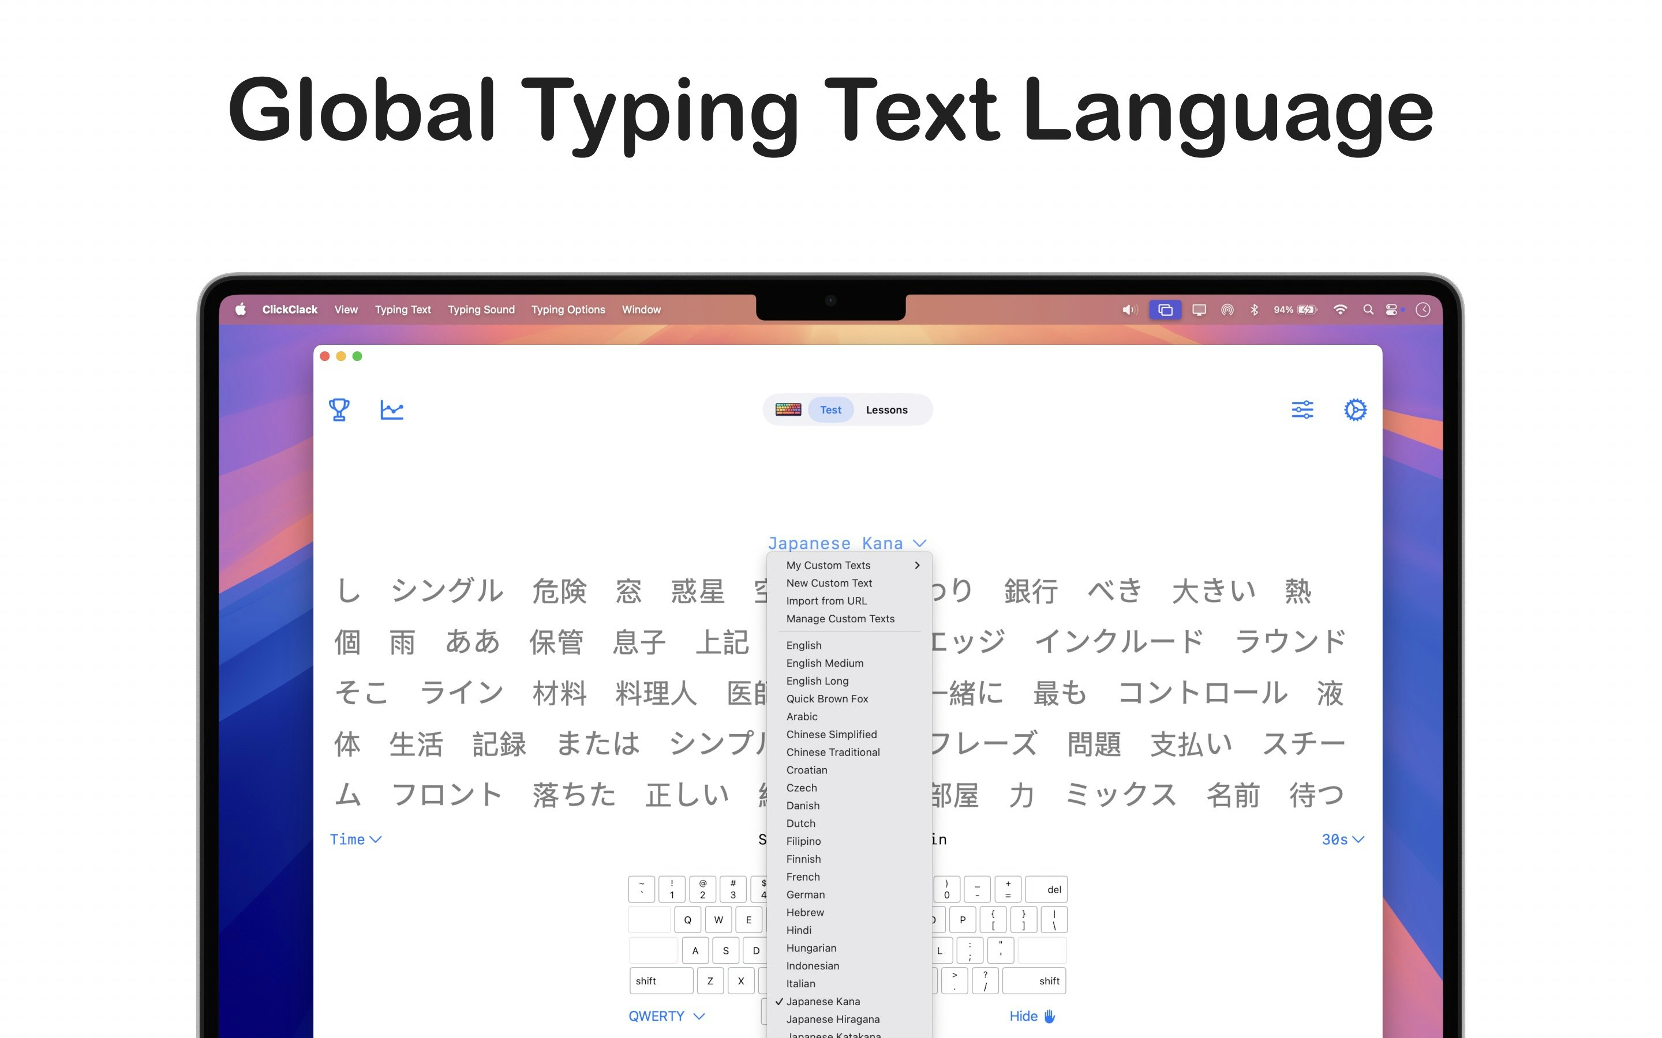
Task: Open the trophy achievements icon
Action: 339,410
